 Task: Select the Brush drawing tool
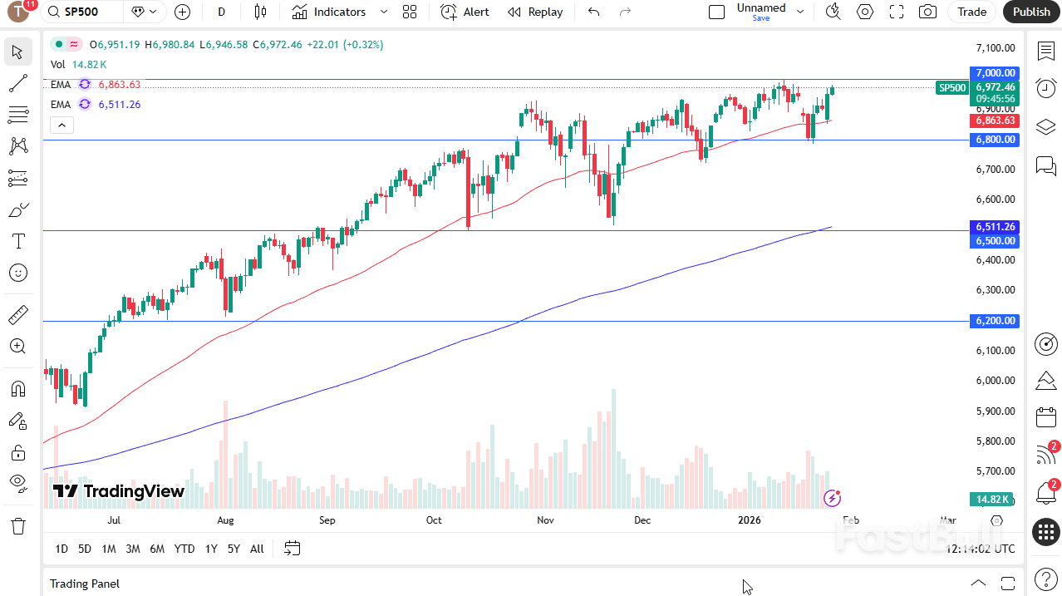click(17, 209)
